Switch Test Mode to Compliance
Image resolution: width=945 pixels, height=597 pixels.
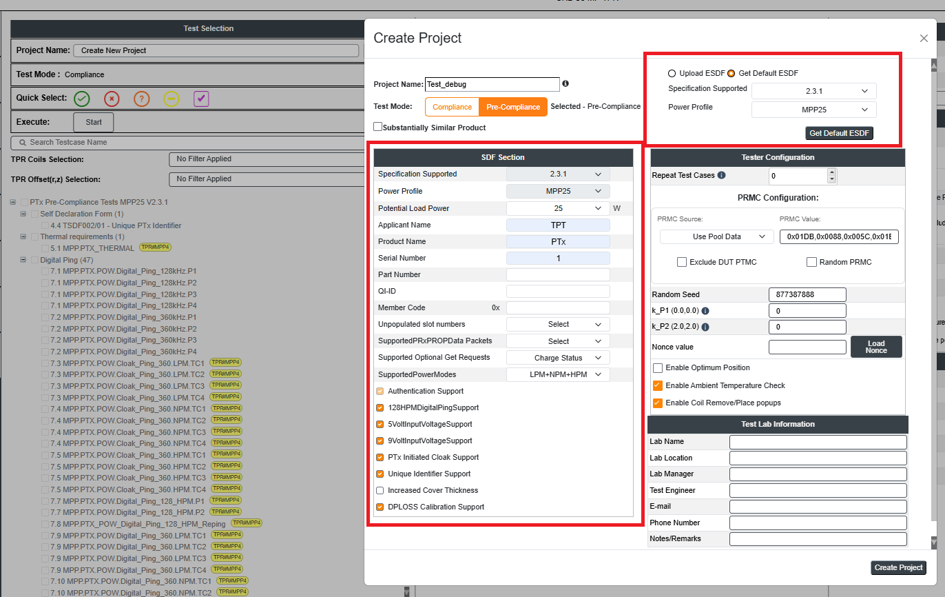(452, 107)
